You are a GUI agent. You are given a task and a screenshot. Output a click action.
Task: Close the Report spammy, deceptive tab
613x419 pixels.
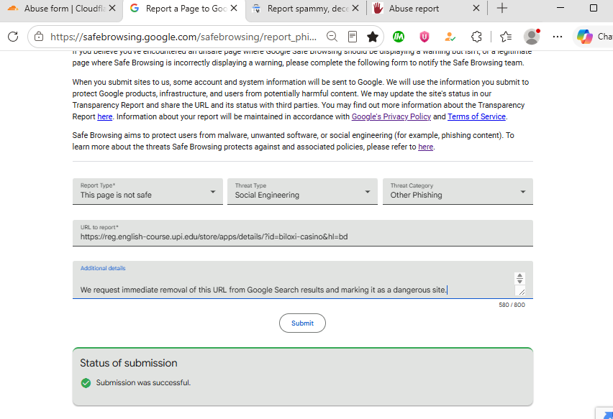coord(355,8)
